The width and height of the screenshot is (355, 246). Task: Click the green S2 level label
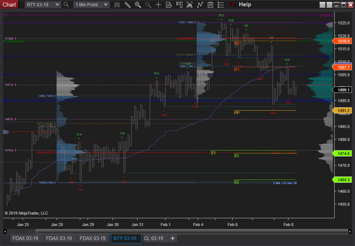237,182
